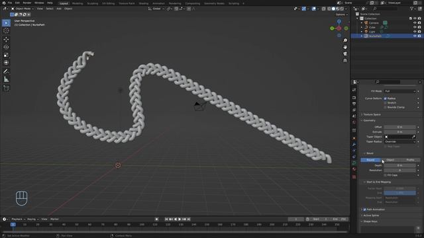Collapse the Bevel subpanel

click(x=370, y=153)
